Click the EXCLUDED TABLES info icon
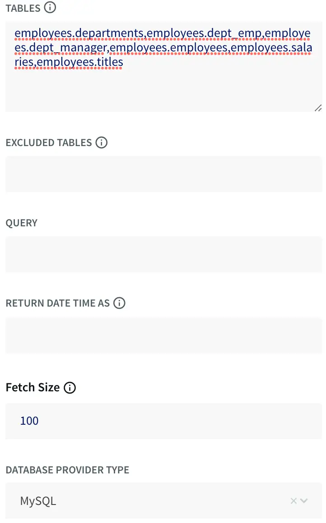 point(102,143)
